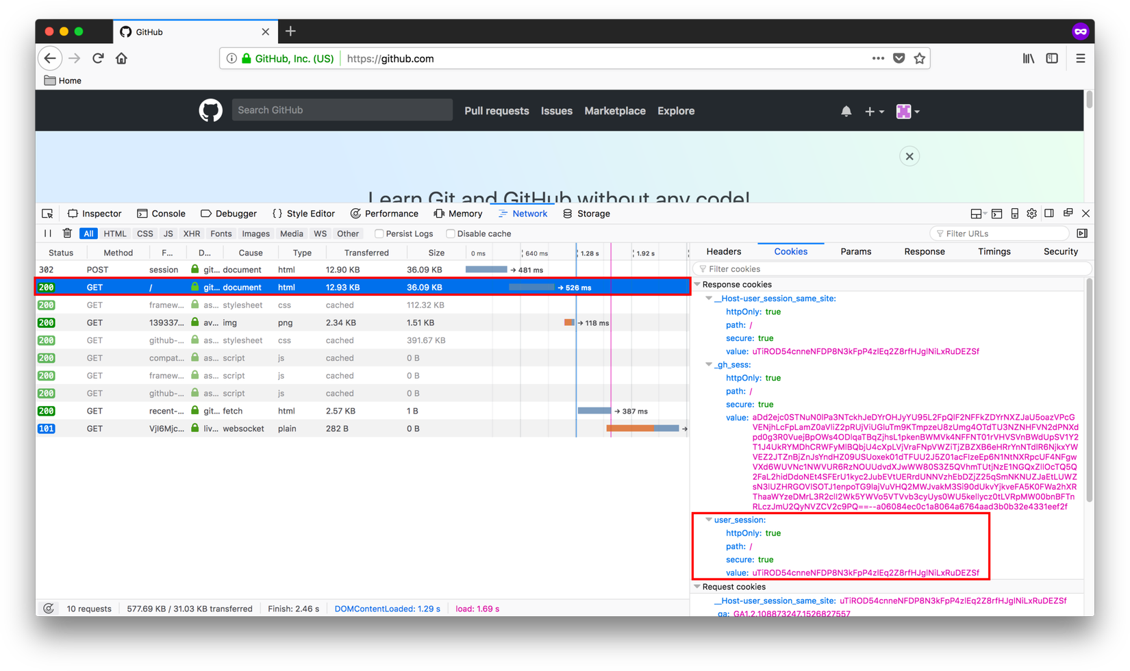Image resolution: width=1130 pixels, height=671 pixels.
Task: Dock developer tools to the side
Action: pyautogui.click(x=1049, y=214)
